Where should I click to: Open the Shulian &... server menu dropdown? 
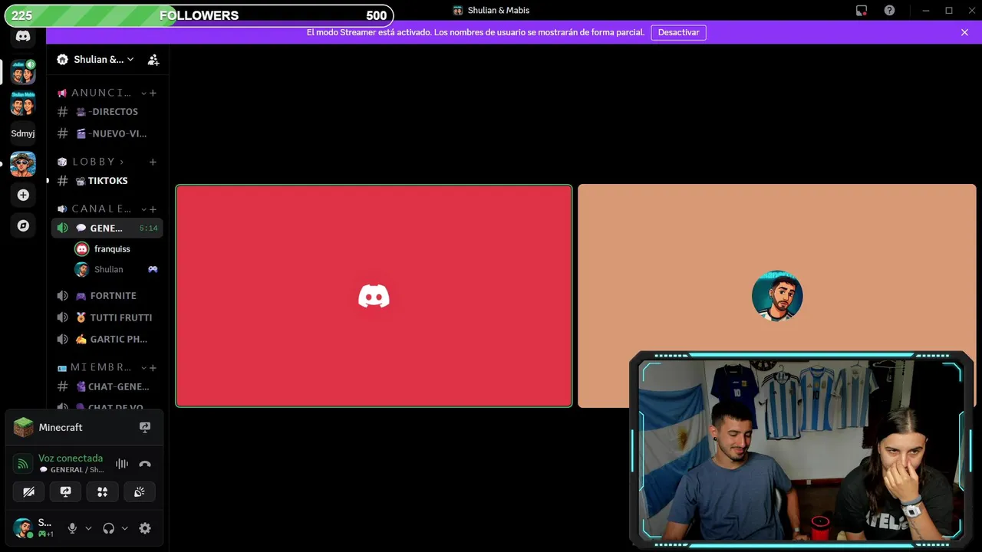pos(95,60)
